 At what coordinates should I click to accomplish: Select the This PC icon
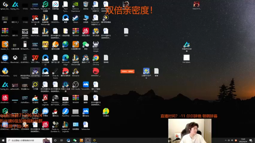[86, 19]
